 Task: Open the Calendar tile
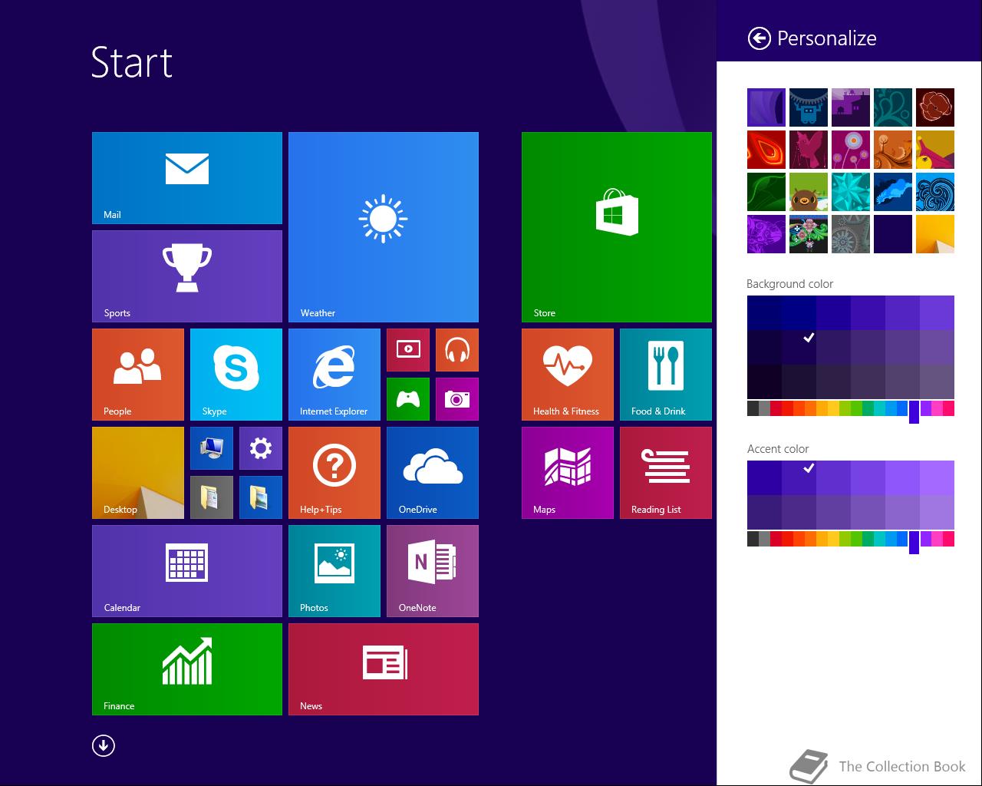point(187,571)
